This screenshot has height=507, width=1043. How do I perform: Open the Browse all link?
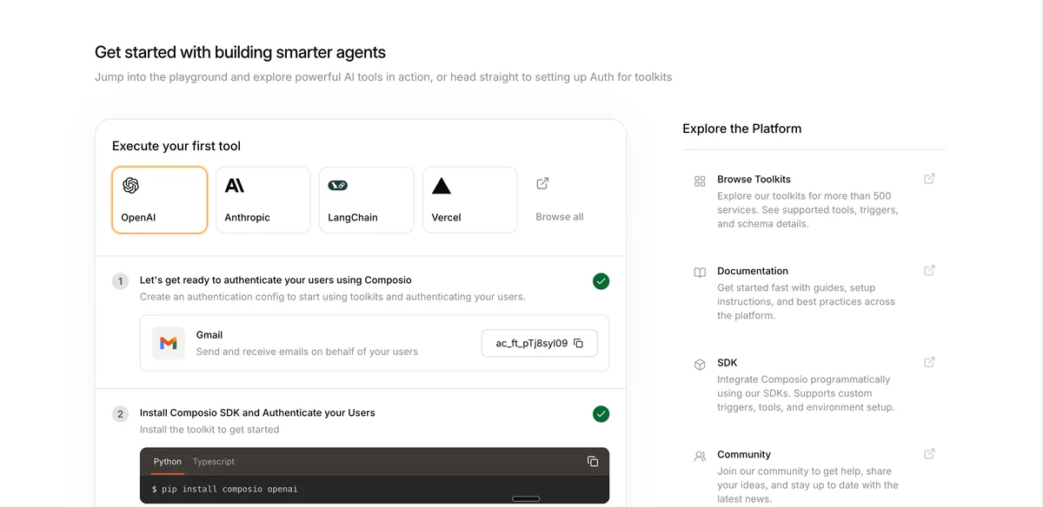coord(559,216)
